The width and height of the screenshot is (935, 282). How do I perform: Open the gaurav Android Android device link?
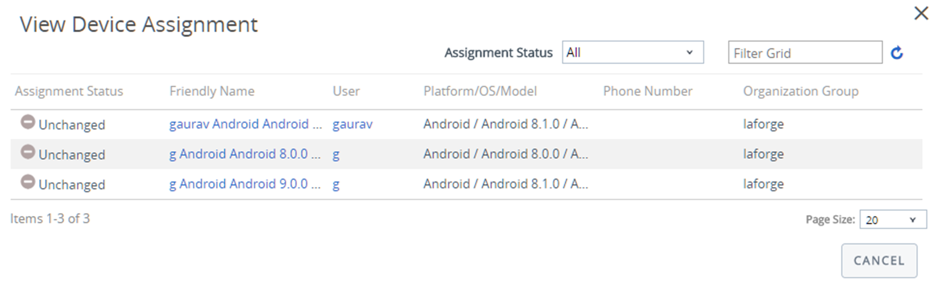click(246, 124)
